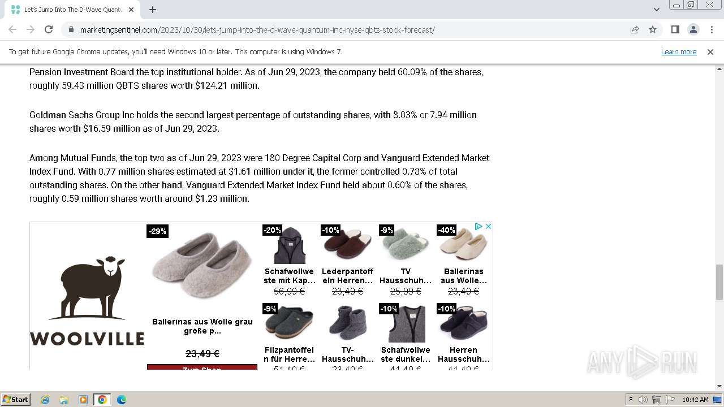Launch Microsoft Edge from taskbar
The width and height of the screenshot is (724, 407).
121,400
